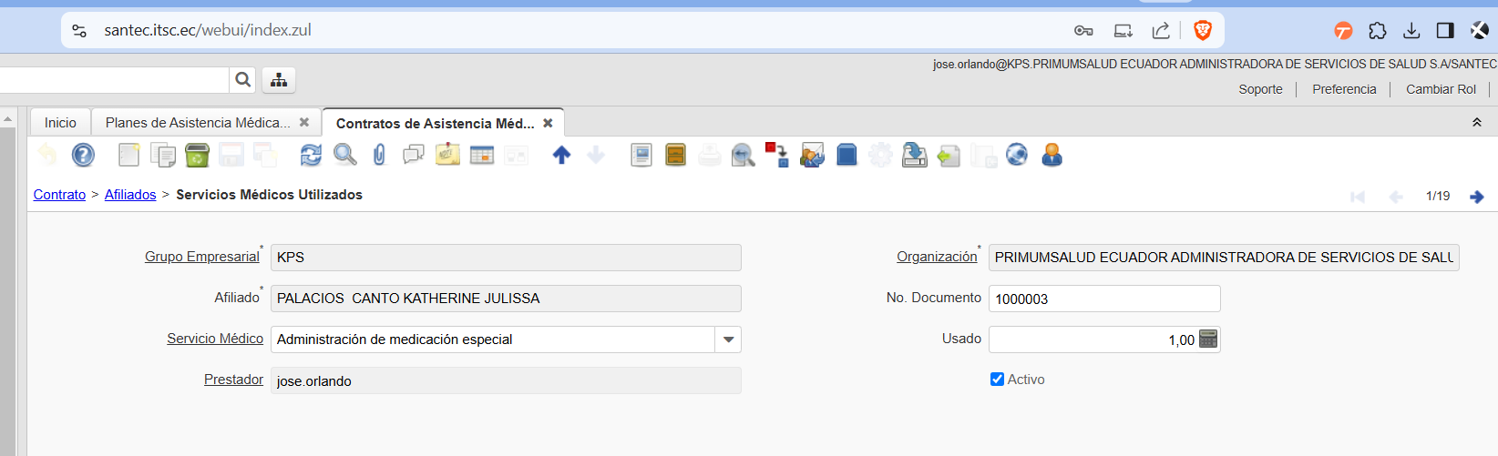Viewport: 1498px width, 456px height.
Task: Delete record using green trash icon
Action: [197, 156]
